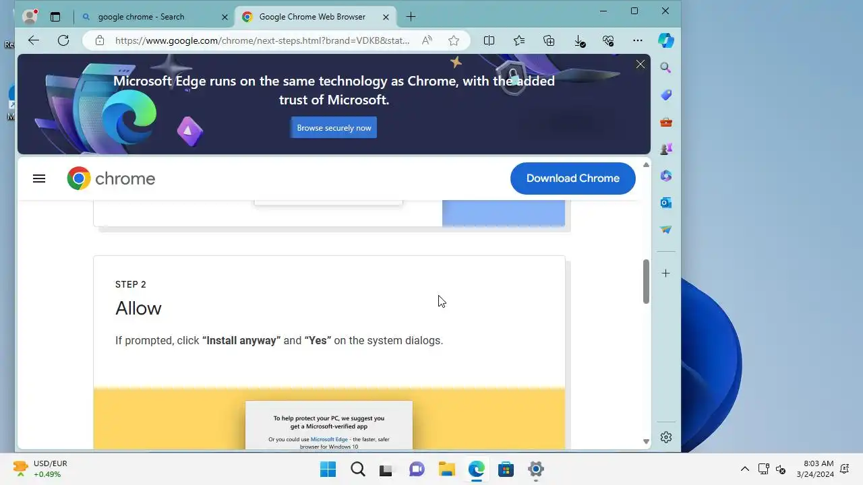Click the page scrollbar up arrow
Viewport: 863px width, 485px height.
coord(646,165)
